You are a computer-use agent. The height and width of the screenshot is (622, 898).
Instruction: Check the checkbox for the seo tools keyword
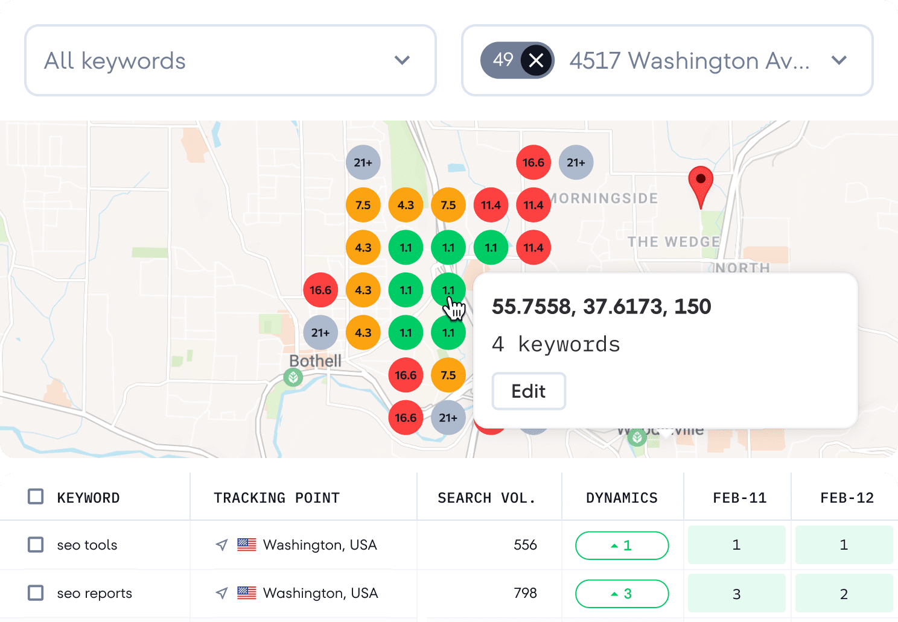click(35, 545)
